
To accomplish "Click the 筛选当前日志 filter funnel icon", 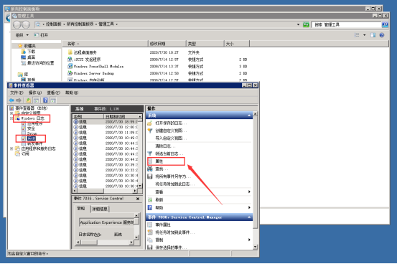I will click(150, 154).
